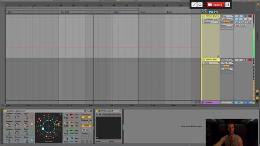
Task: Open the Temple Midi input source dropdown
Action: click(227, 60)
